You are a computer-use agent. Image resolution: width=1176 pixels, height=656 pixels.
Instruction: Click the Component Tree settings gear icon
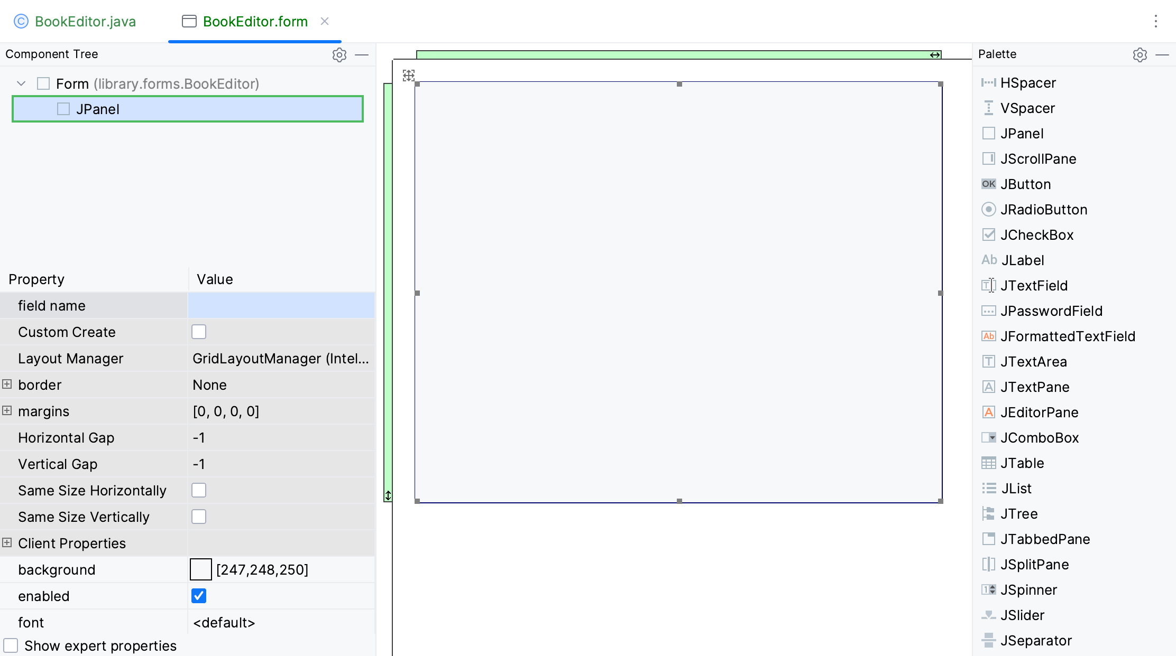tap(339, 54)
